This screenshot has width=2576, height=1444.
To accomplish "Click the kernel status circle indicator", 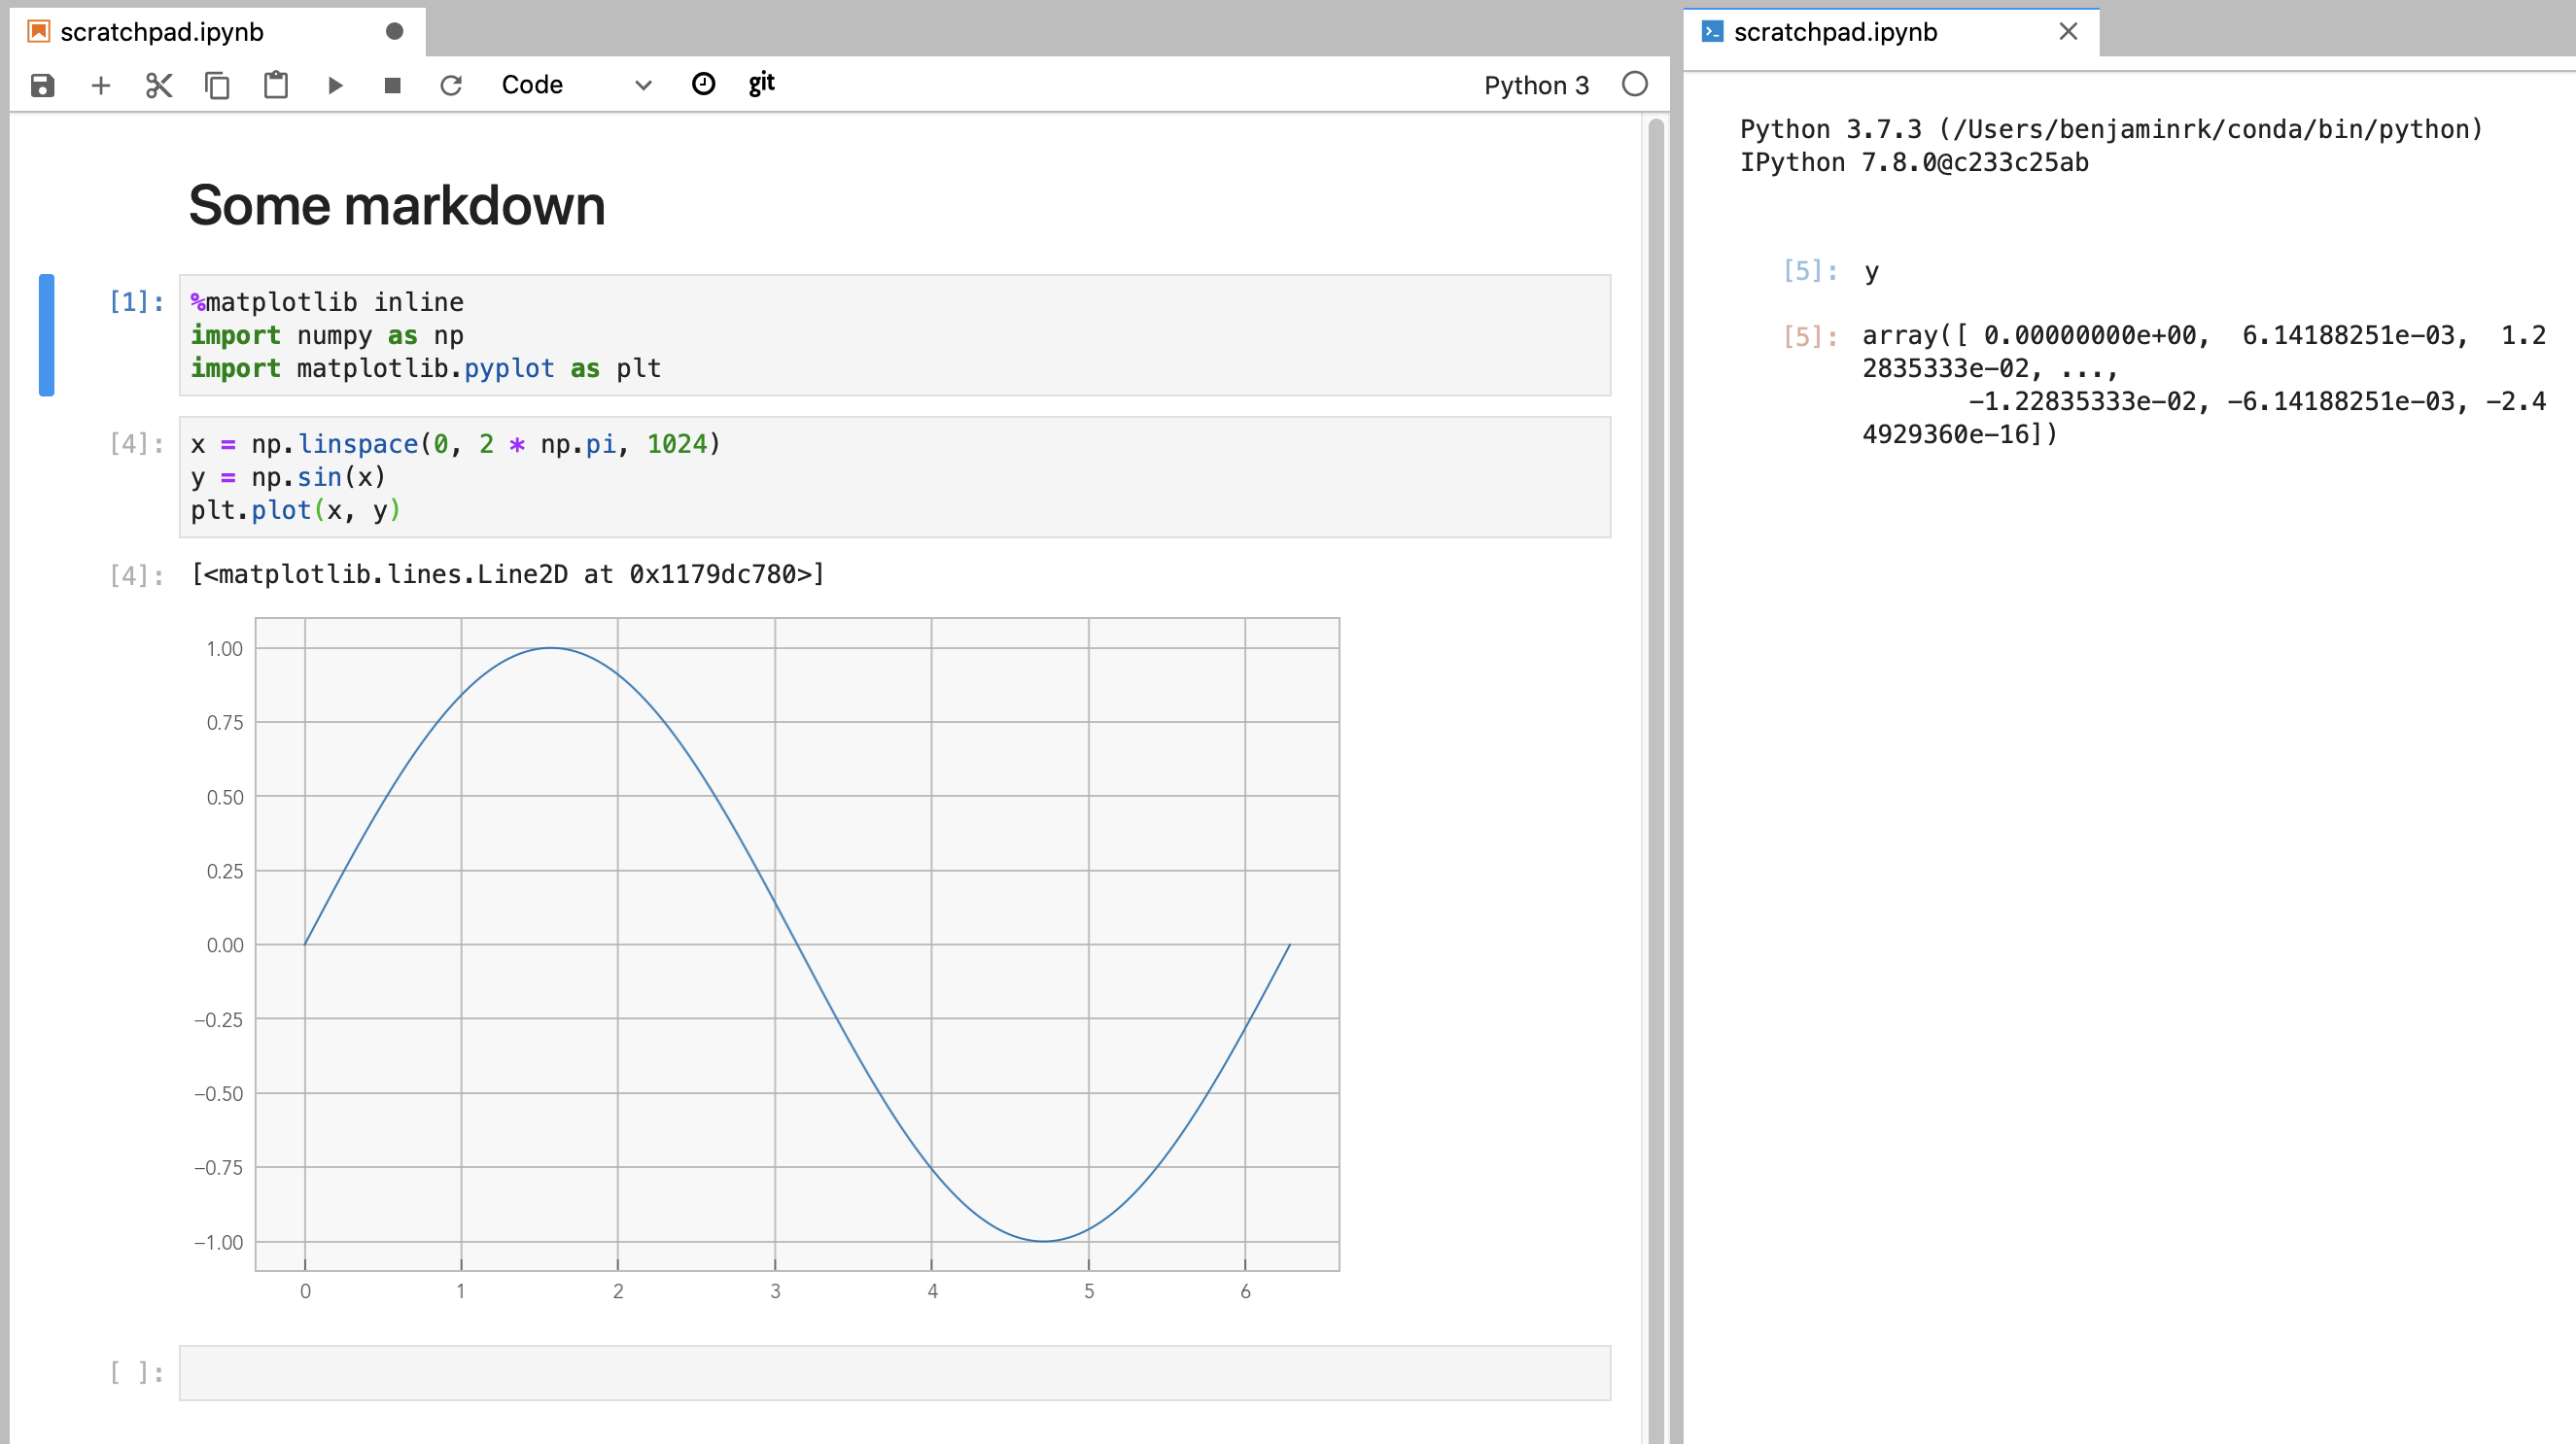I will (x=1634, y=84).
